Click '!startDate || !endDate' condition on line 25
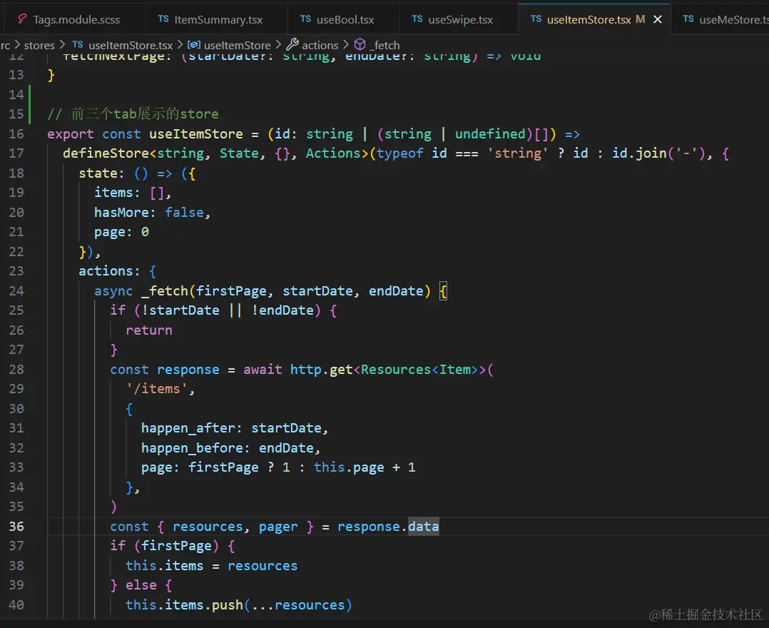The width and height of the screenshot is (769, 628). 228,310
